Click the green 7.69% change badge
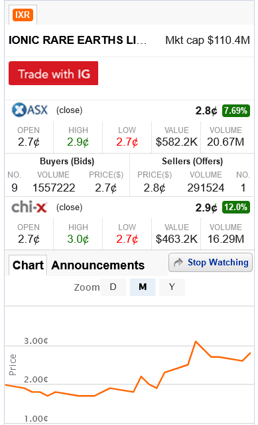 tap(236, 110)
